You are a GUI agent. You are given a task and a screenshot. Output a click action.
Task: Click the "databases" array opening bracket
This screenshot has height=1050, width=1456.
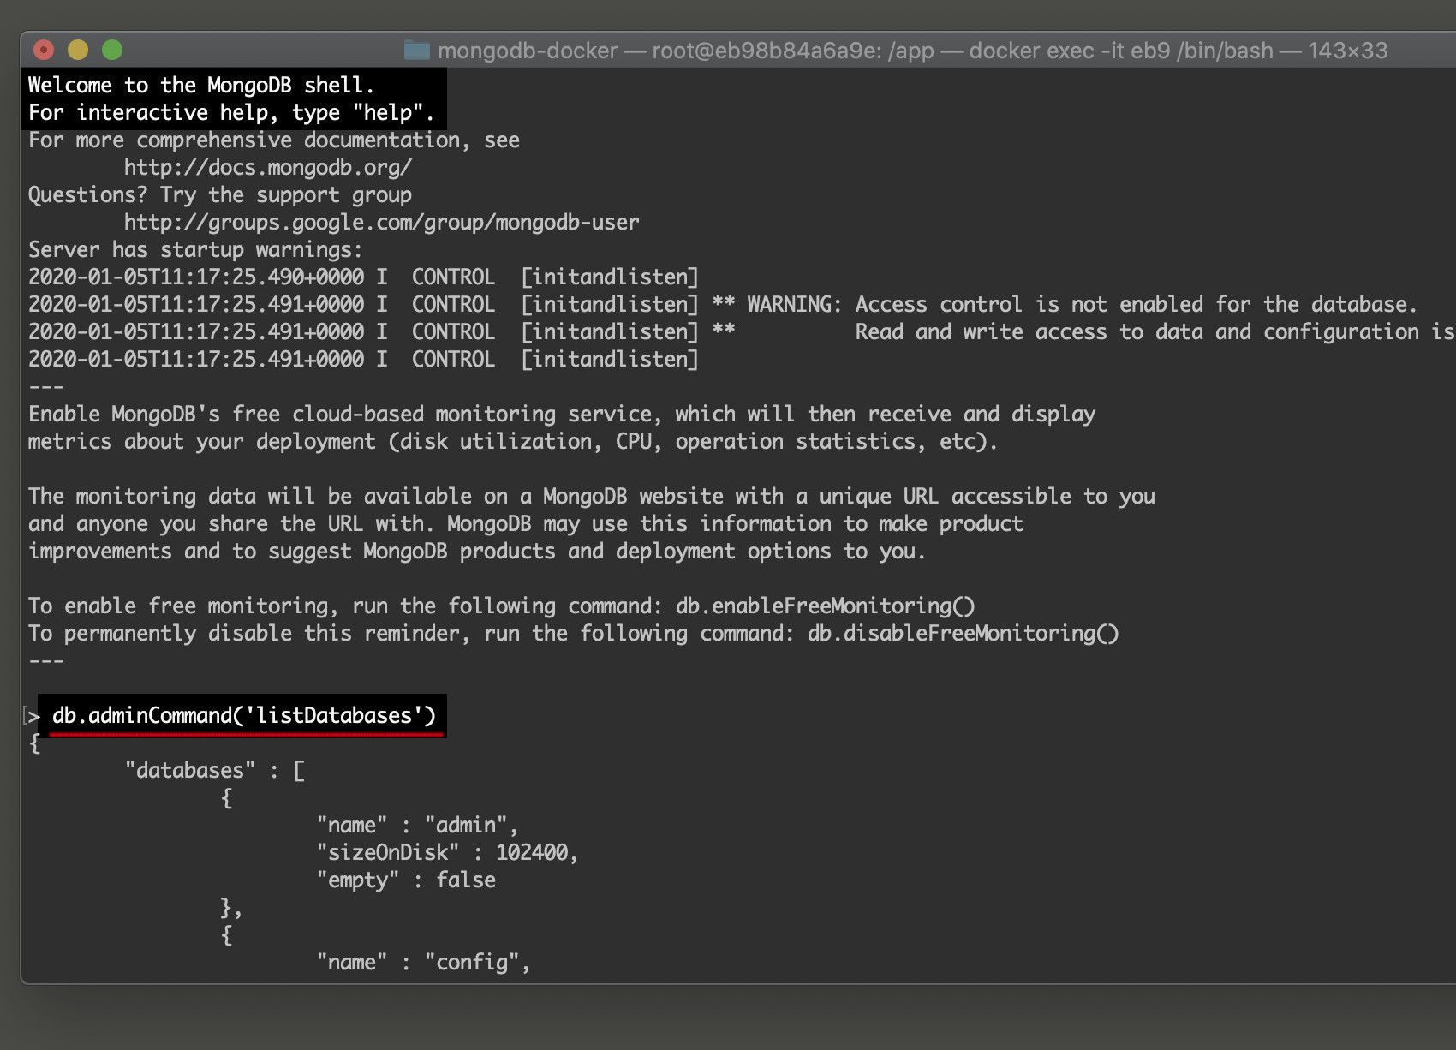(299, 769)
